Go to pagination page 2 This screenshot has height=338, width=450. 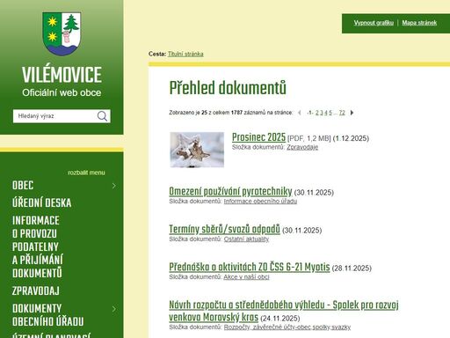pos(317,113)
